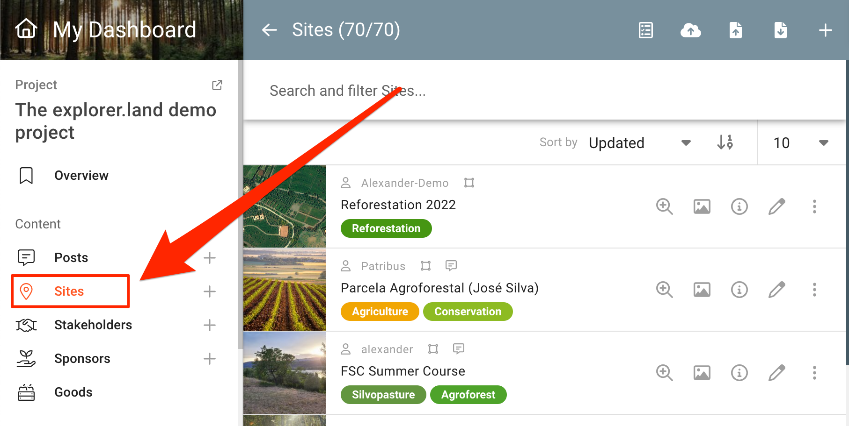Click the file download icon
The width and height of the screenshot is (849, 426).
pyautogui.click(x=780, y=30)
